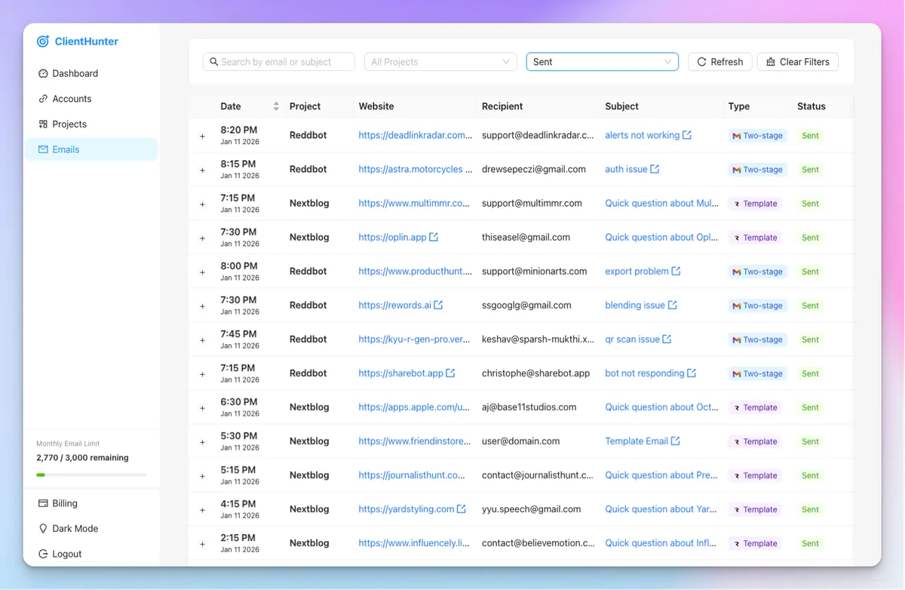Select Emails in sidebar
The height and width of the screenshot is (590, 905).
coord(91,149)
